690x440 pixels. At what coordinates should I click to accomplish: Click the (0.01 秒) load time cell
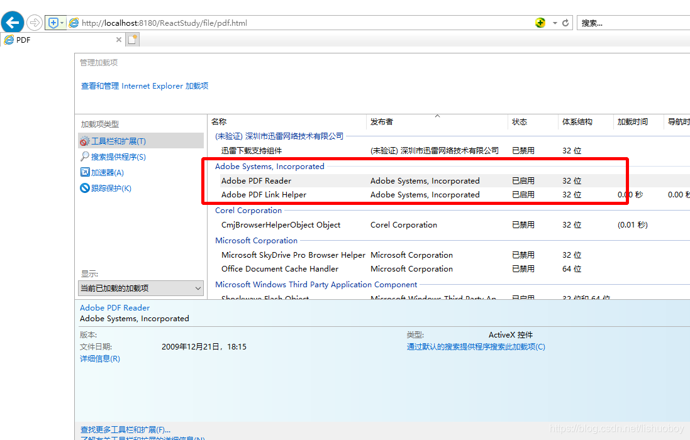pos(632,225)
